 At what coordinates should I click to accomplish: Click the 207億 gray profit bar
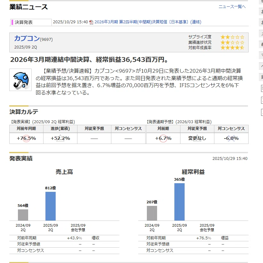coord(152,213)
